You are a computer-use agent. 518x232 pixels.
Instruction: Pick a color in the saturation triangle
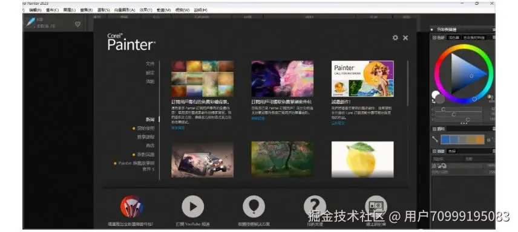pyautogui.click(x=466, y=73)
